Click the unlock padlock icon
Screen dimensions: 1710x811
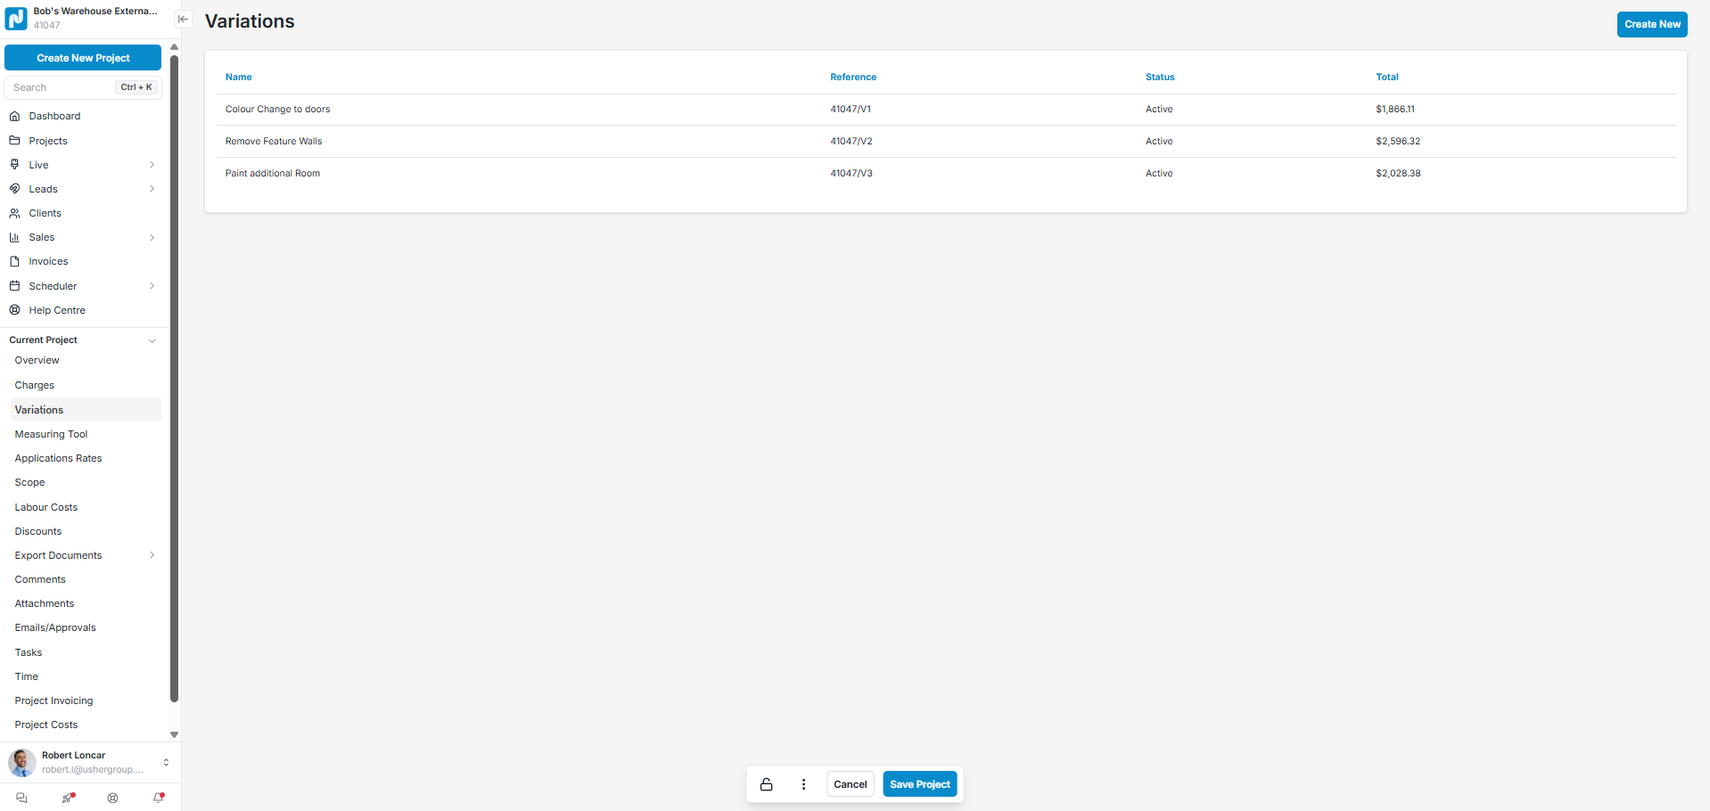pyautogui.click(x=766, y=784)
